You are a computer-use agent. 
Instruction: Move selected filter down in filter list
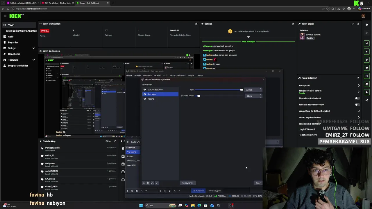157,183
